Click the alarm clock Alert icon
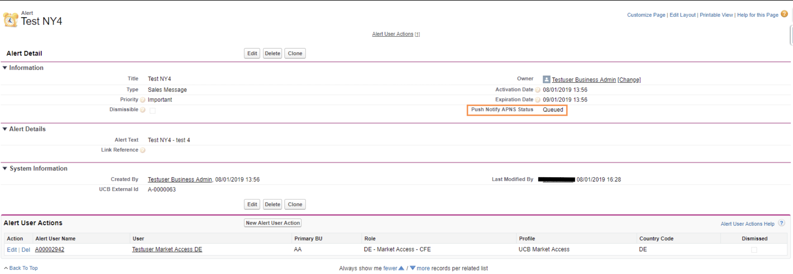Image resolution: width=793 pixels, height=274 pixels. tap(10, 20)
